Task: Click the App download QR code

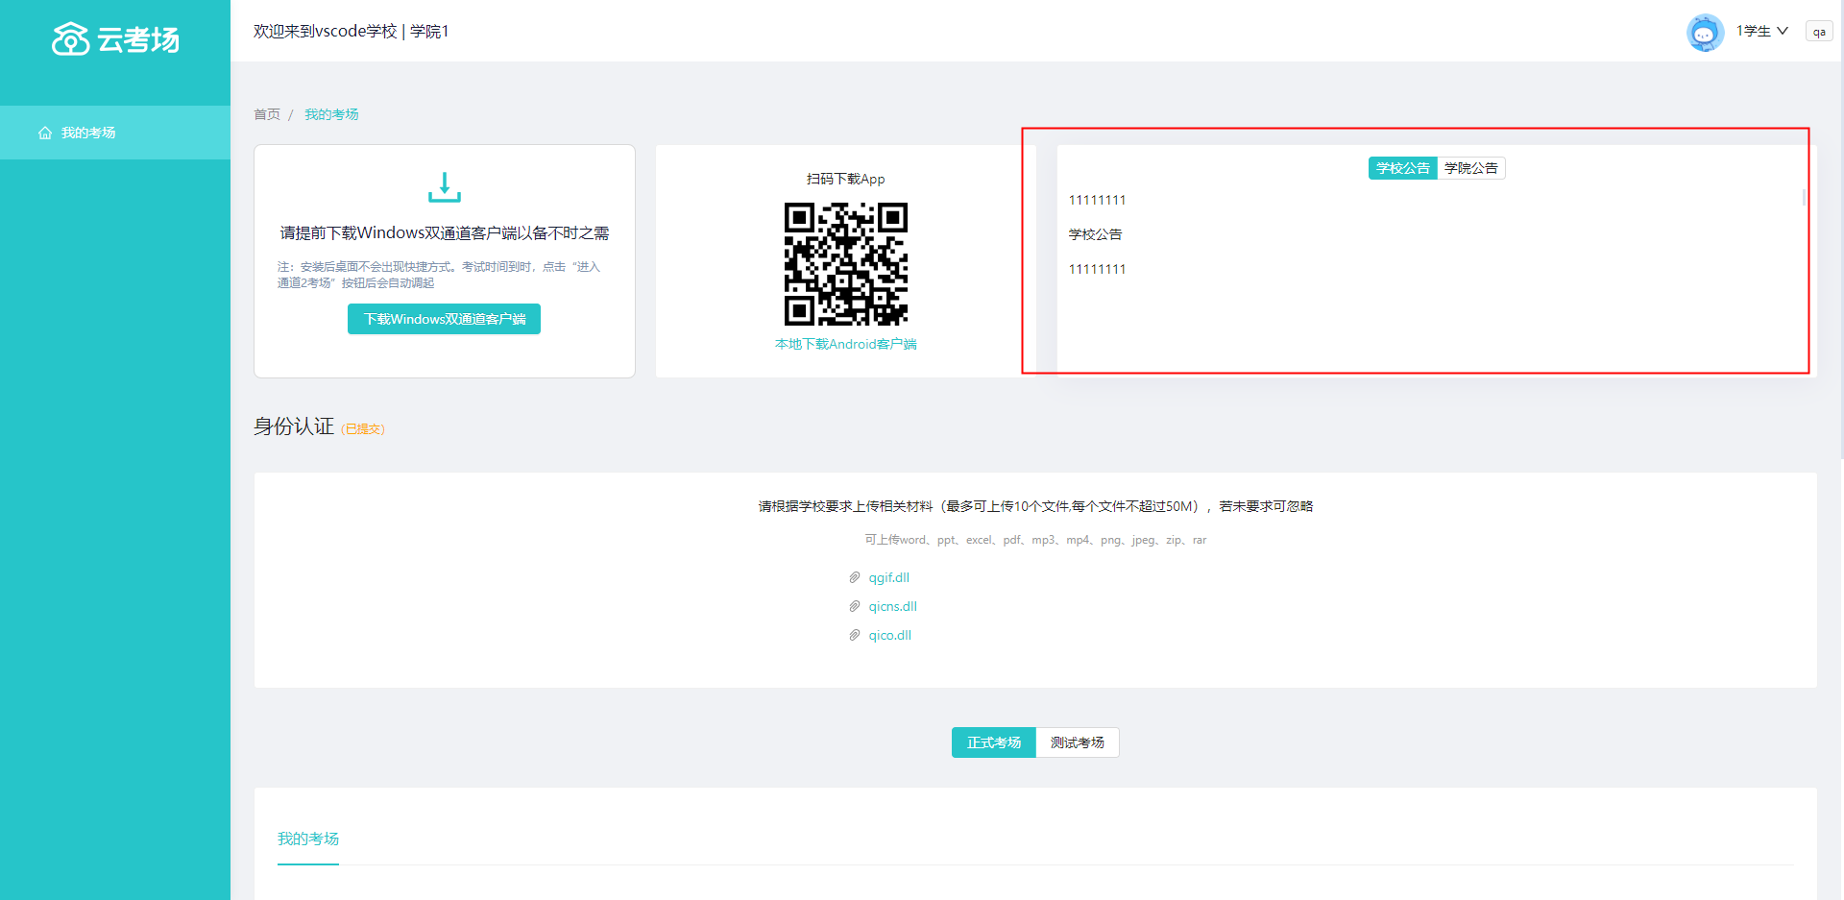Action: click(845, 263)
